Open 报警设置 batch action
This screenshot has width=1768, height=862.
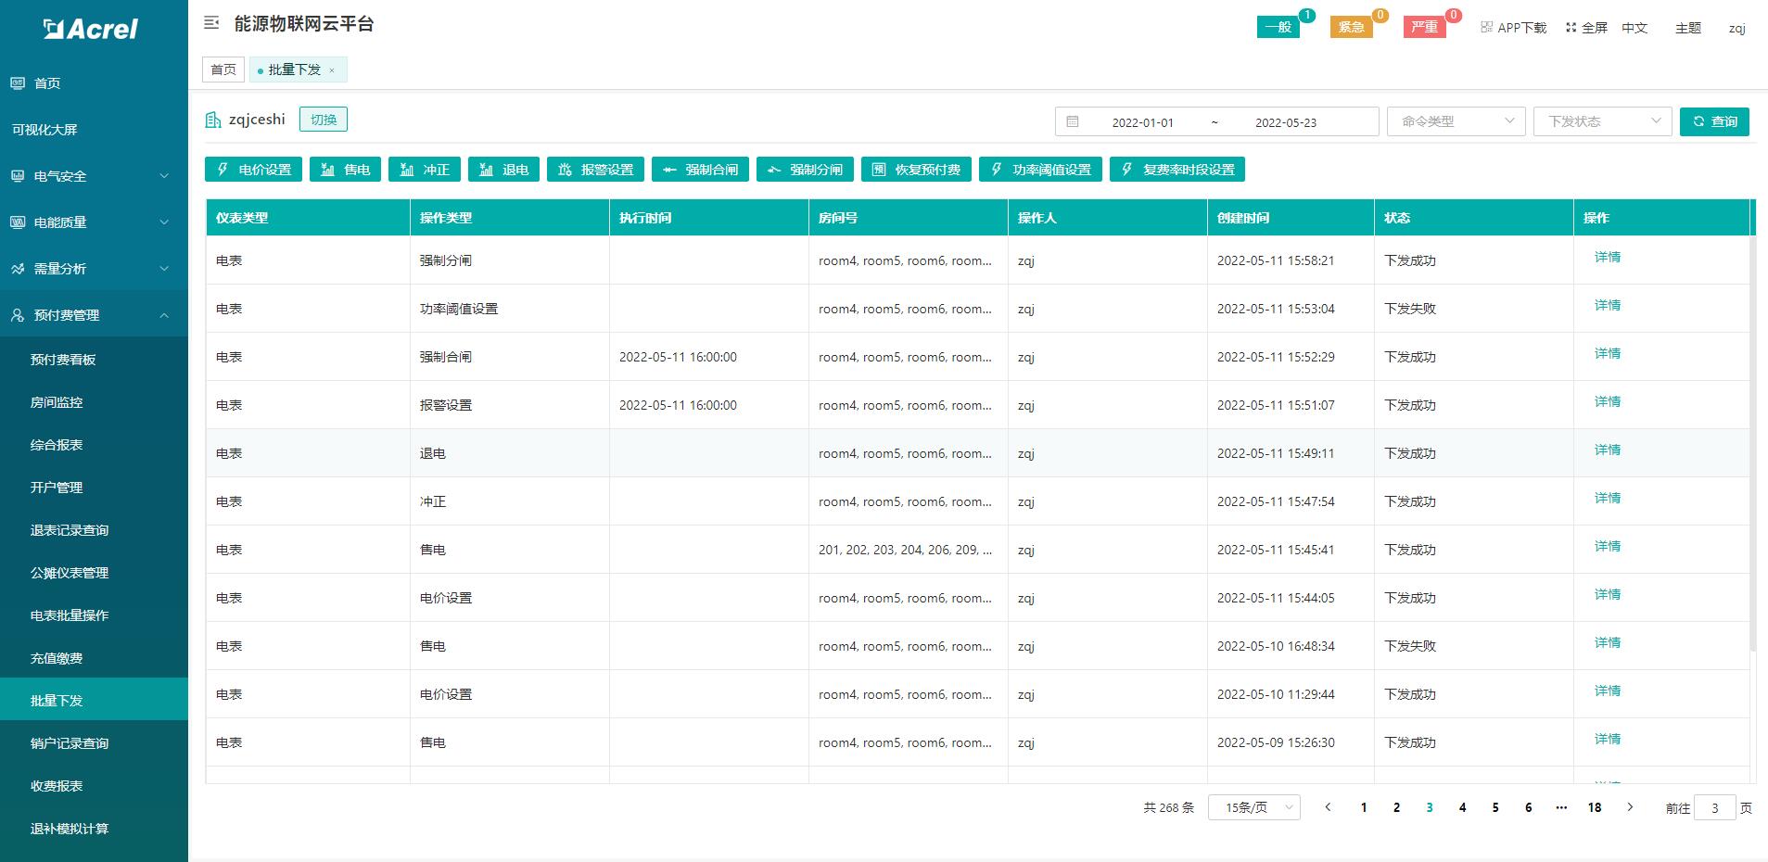tap(595, 170)
